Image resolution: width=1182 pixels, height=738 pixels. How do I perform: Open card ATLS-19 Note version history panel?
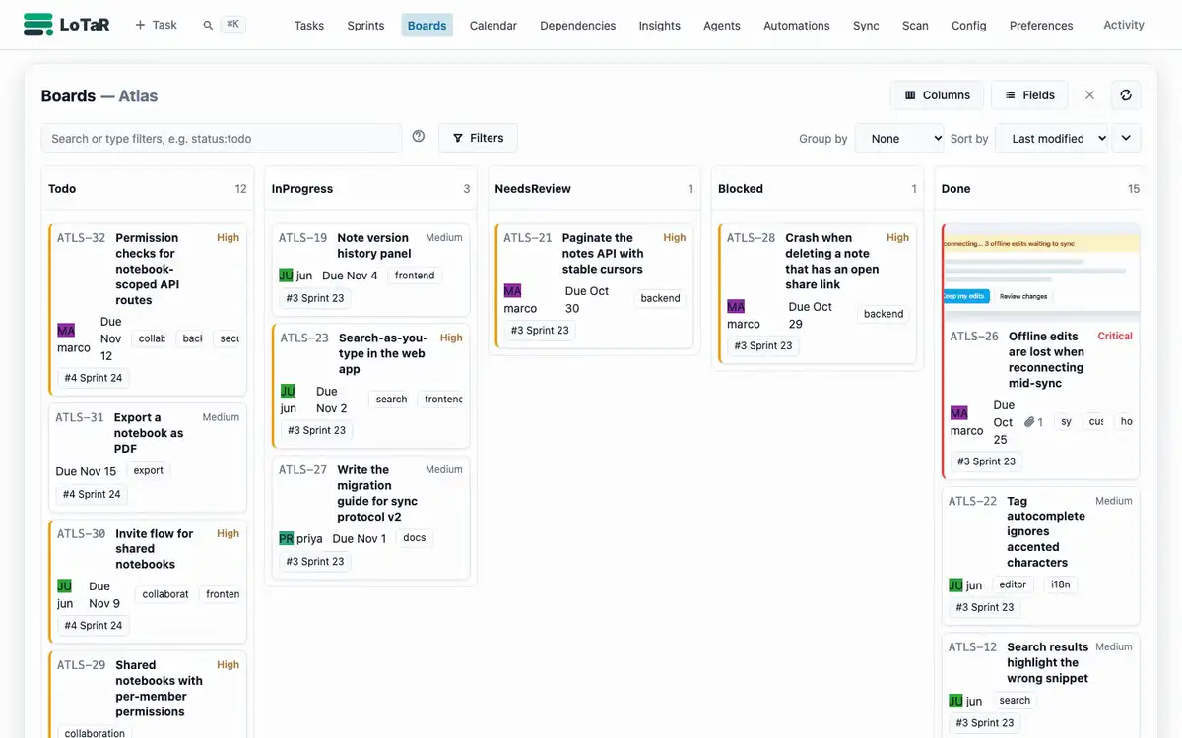[370, 270]
